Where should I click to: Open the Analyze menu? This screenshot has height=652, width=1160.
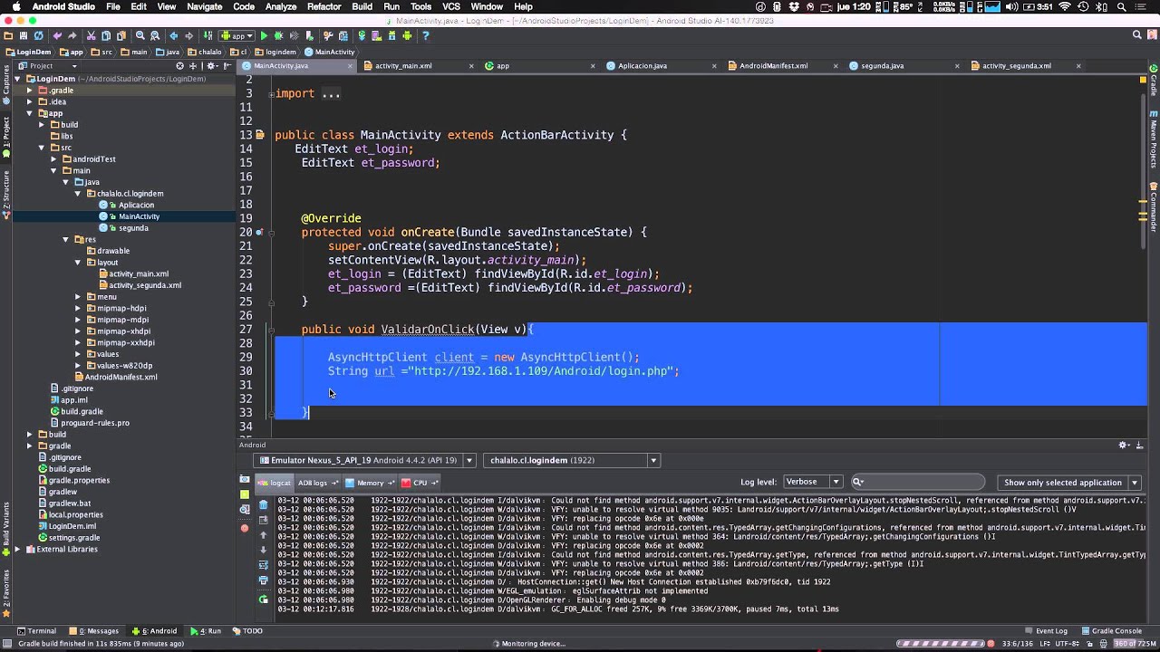tap(281, 6)
